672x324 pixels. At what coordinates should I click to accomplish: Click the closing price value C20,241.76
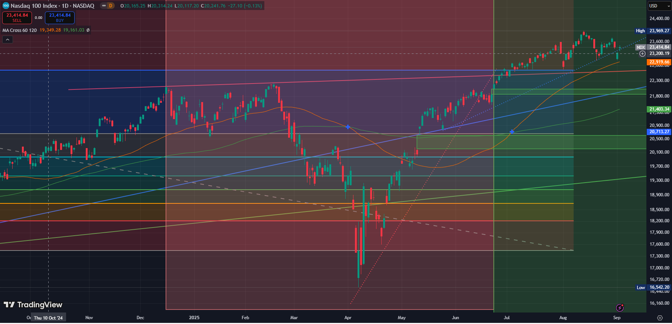pyautogui.click(x=213, y=6)
